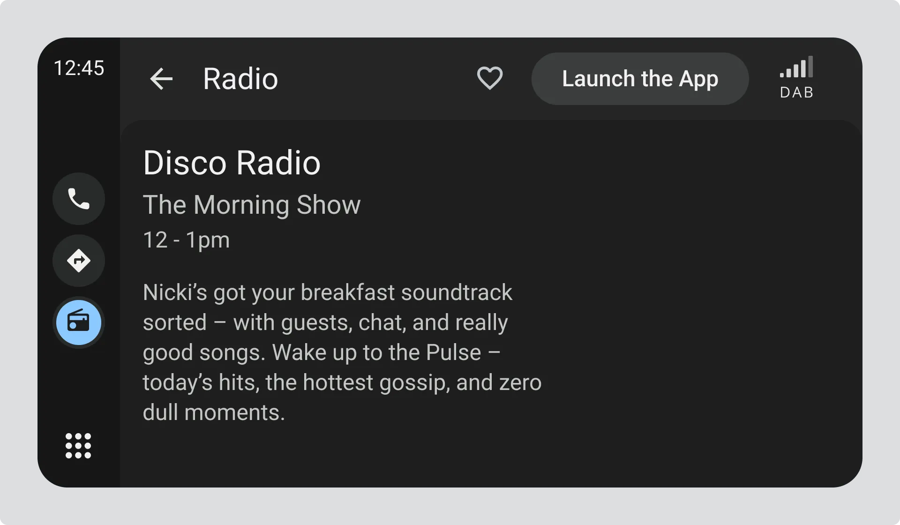Favorite the station with the heart icon
Viewport: 900px width, 525px height.
point(489,78)
